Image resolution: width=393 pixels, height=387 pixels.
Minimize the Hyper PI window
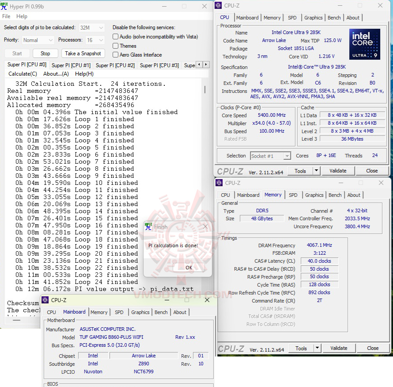(x=164, y=6)
